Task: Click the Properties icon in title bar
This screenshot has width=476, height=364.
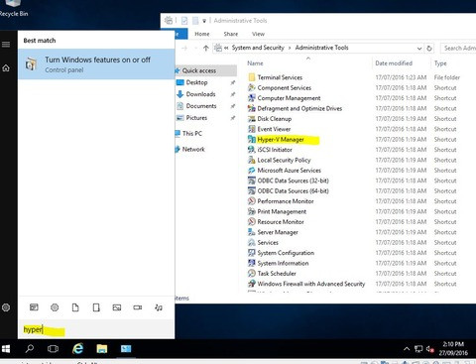Action: [x=184, y=21]
